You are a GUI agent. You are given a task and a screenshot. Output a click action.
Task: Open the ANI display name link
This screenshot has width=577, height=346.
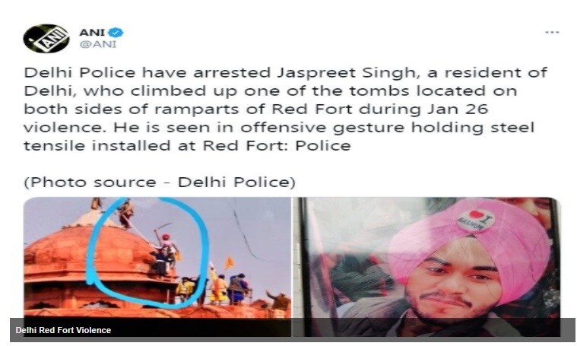(92, 33)
